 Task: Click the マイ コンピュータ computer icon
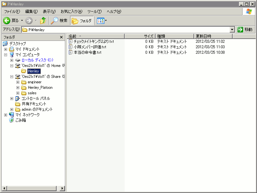(12, 55)
